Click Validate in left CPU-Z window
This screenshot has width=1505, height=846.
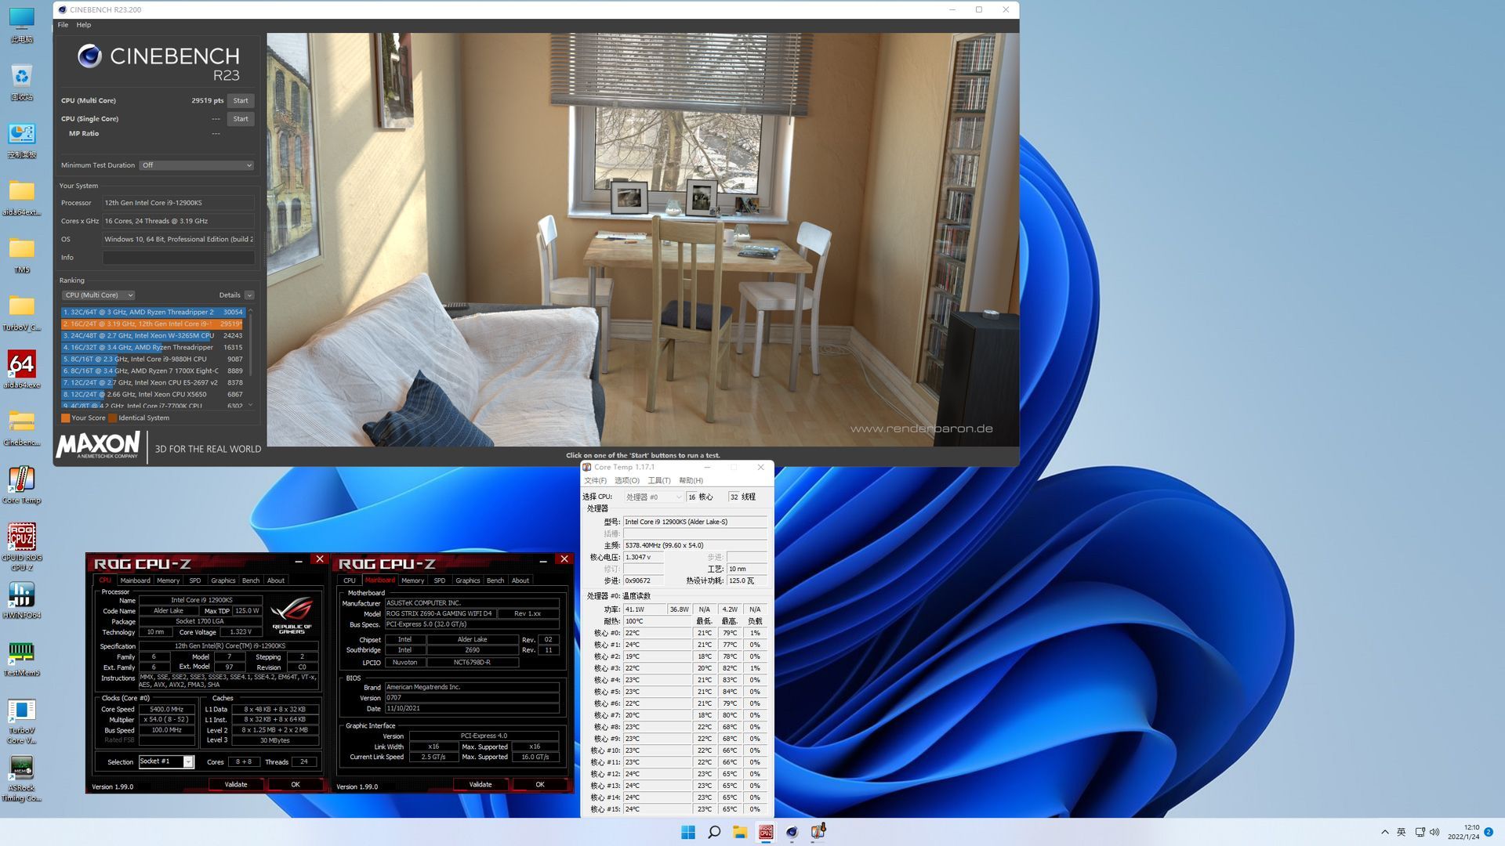coord(236,784)
